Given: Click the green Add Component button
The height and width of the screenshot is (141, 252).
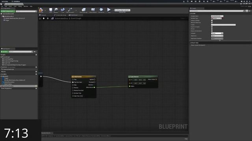Looking at the screenshot, I should pos(8,11).
